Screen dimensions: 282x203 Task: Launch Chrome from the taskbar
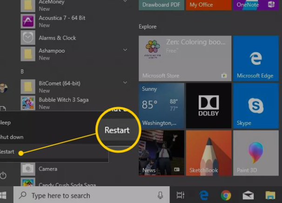tap(226, 195)
